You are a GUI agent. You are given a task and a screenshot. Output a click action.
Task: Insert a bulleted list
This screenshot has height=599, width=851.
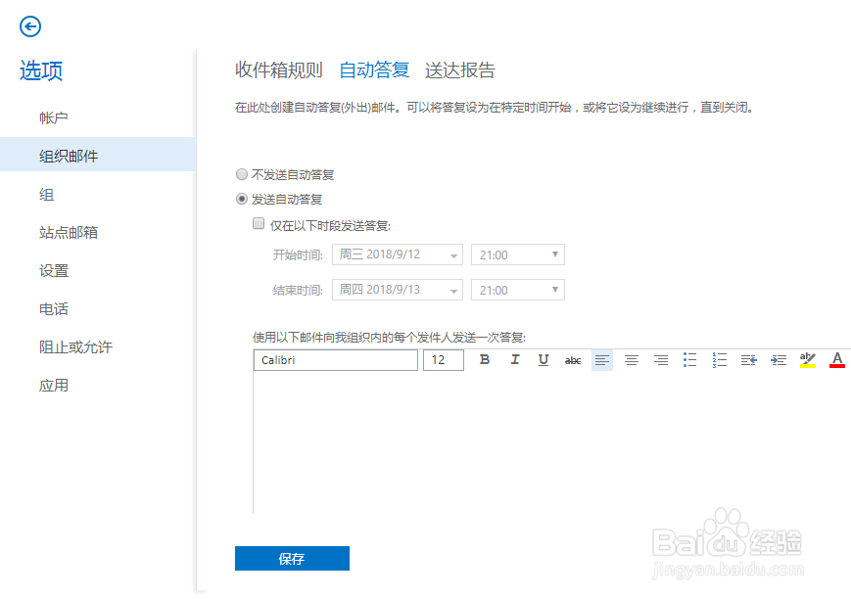(689, 360)
